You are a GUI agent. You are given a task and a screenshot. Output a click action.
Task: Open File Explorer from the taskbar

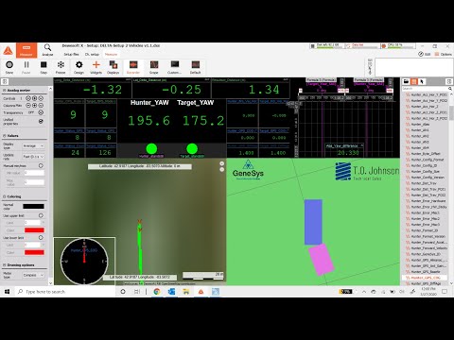click(186, 292)
